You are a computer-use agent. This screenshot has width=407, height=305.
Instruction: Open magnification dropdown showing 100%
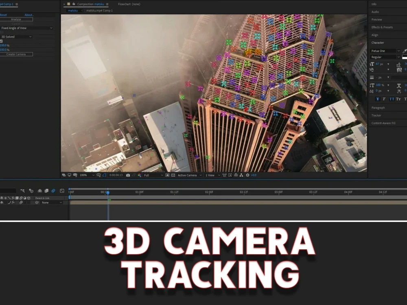click(x=87, y=175)
